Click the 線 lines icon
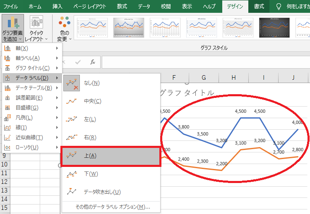 pos(7,128)
